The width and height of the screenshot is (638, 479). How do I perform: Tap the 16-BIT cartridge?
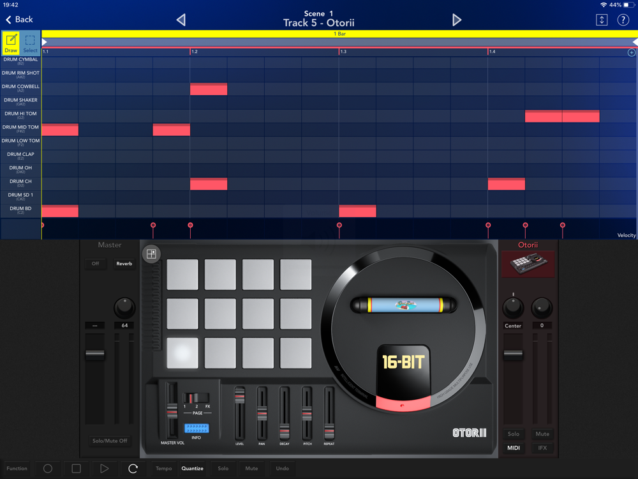tap(403, 372)
